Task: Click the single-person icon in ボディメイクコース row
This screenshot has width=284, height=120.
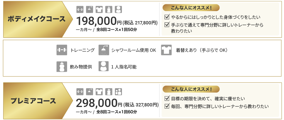Action: [118, 10]
